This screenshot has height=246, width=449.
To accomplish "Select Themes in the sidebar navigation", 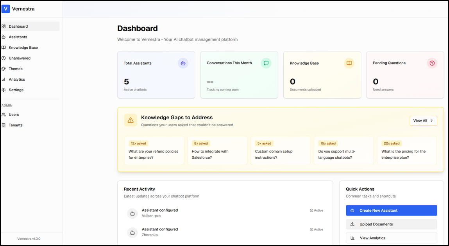I will pos(16,69).
